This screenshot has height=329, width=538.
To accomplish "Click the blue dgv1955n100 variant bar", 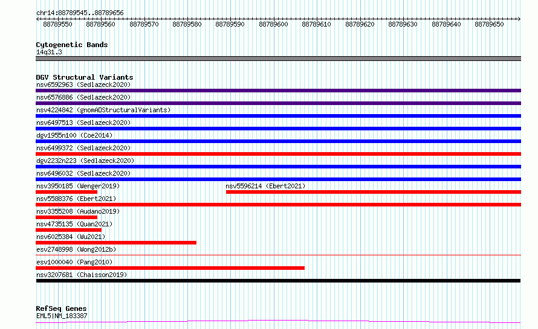I will point(278,141).
